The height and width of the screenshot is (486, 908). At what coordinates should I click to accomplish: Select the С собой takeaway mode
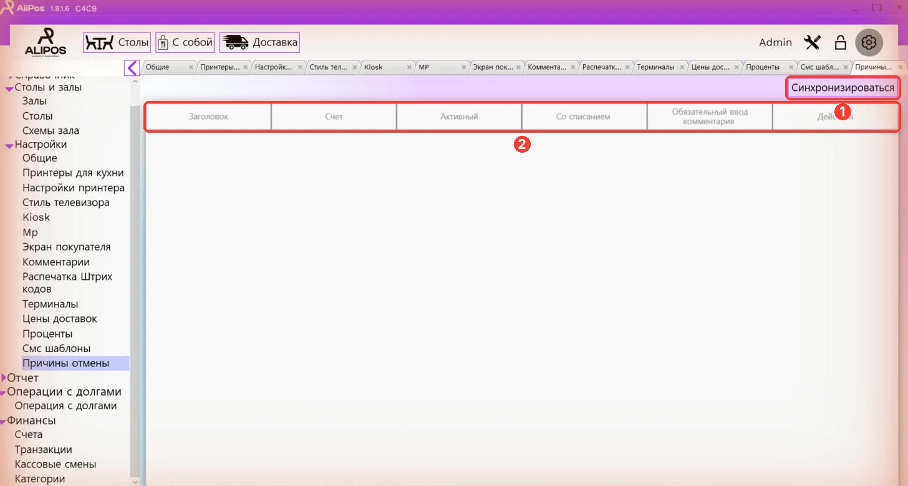(x=185, y=42)
